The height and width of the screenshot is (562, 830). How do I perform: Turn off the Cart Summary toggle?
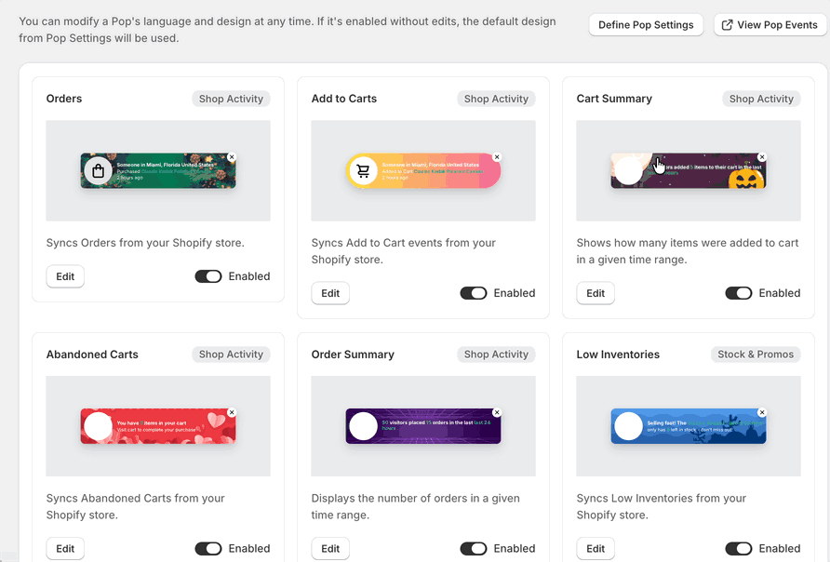(x=739, y=293)
